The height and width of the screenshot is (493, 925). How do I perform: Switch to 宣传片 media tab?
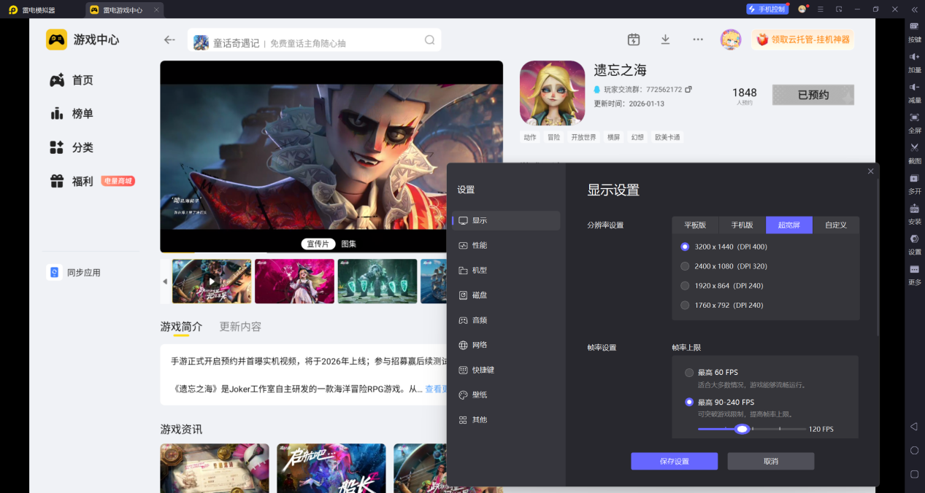tap(318, 244)
